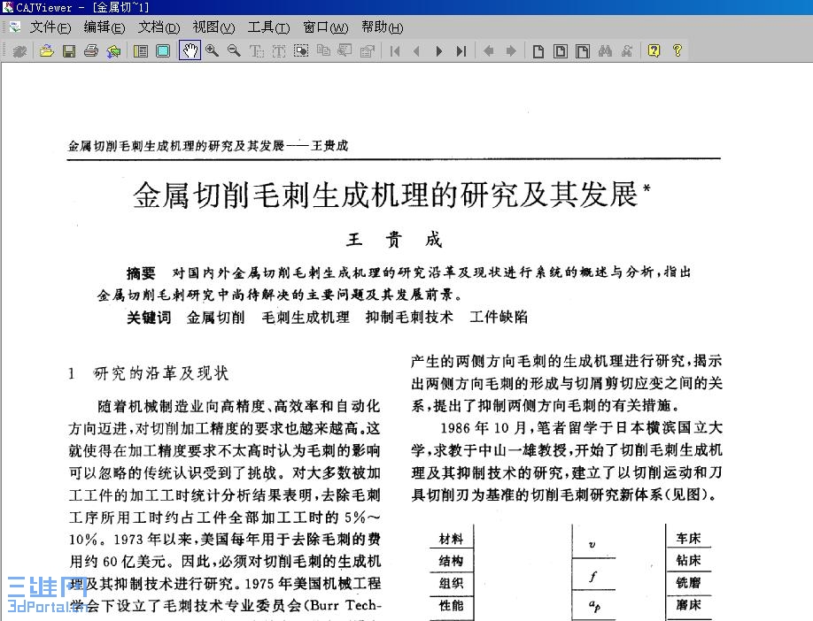Click the keyword 抑制毛刺技术
813x621 pixels.
tap(409, 317)
